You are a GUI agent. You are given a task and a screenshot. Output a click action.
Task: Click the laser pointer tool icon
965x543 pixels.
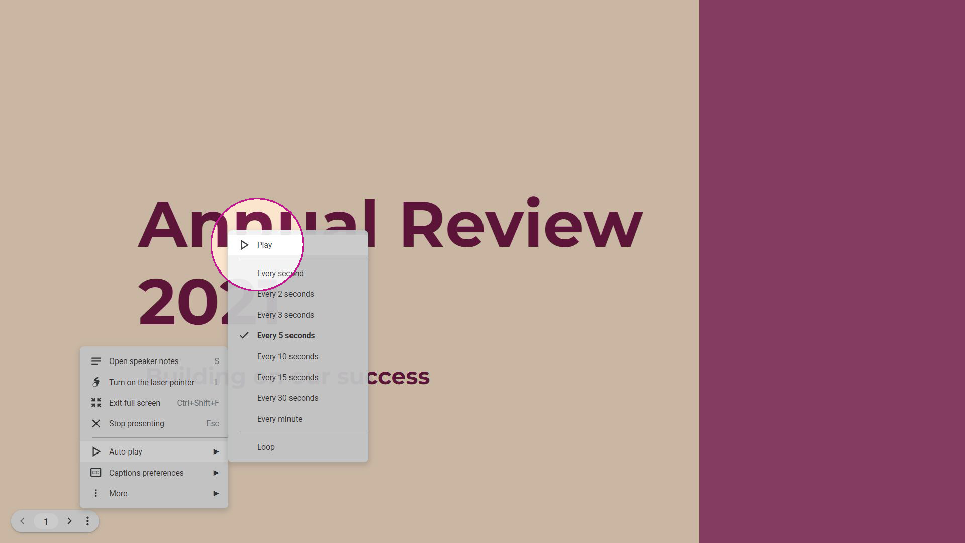[95, 382]
